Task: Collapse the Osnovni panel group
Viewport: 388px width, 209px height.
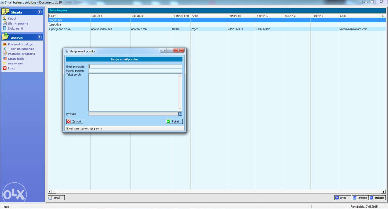Action: tap(39, 37)
